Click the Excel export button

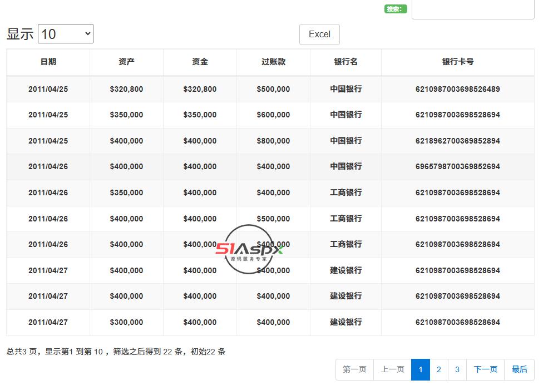(x=319, y=34)
